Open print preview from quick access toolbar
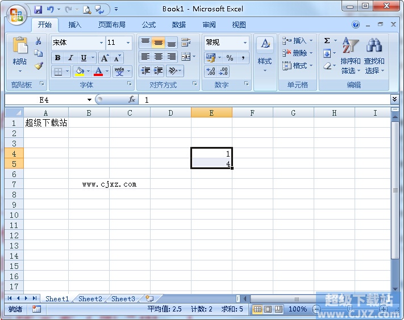 [87, 10]
